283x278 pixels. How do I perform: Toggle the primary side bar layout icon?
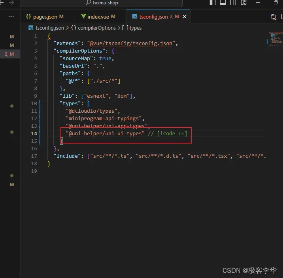[x=213, y=2]
